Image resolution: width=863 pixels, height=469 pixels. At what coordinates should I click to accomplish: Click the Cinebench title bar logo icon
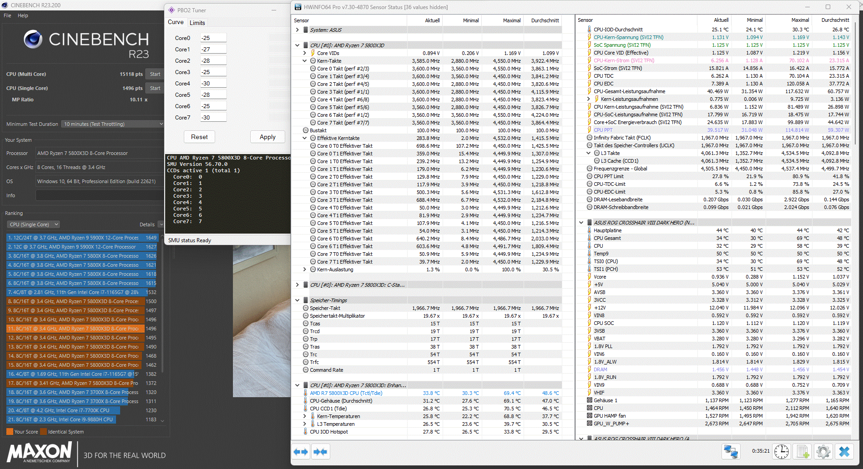pos(5,5)
